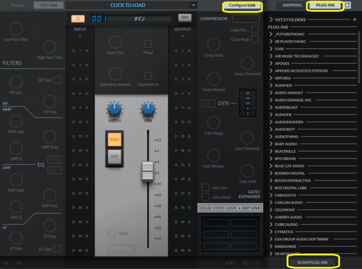Open the CLICK TO LOAD dropdown arrow

click(x=194, y=5)
